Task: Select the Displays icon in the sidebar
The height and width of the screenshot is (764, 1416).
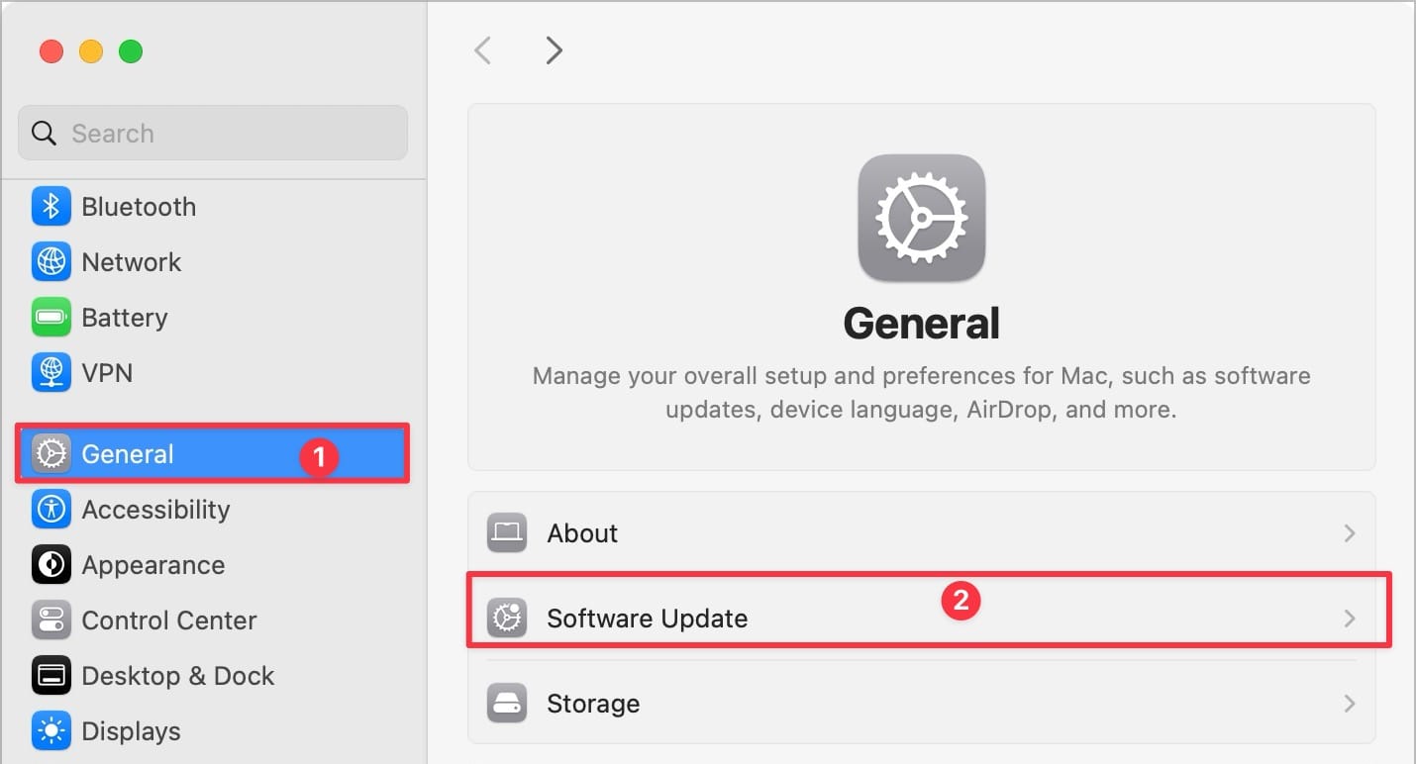Action: tap(51, 730)
